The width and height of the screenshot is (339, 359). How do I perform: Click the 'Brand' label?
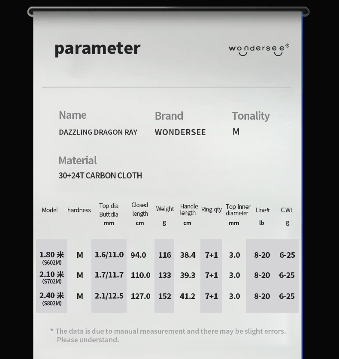pos(169,116)
